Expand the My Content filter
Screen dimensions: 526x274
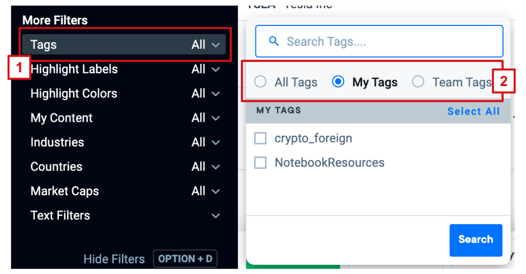coord(125,118)
